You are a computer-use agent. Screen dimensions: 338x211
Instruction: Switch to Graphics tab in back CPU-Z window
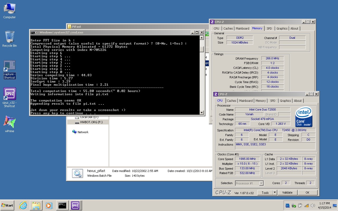[282, 28]
